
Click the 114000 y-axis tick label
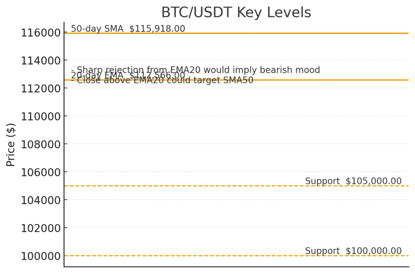[41, 61]
